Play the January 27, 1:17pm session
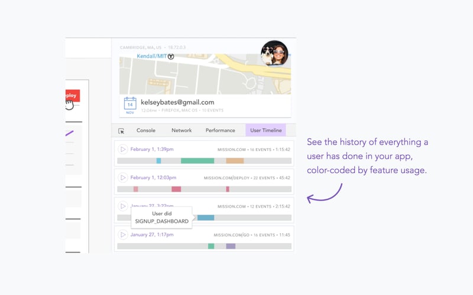473x295 pixels. pyautogui.click(x=123, y=234)
